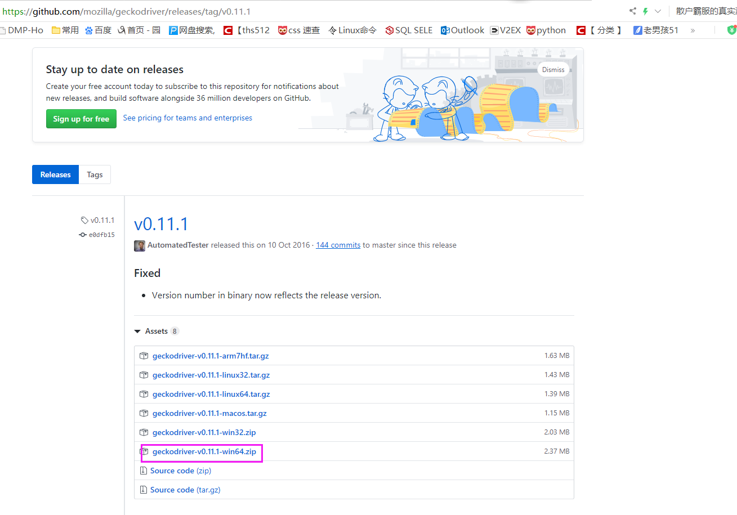Open the 【 分类 】 bookmark

600,30
